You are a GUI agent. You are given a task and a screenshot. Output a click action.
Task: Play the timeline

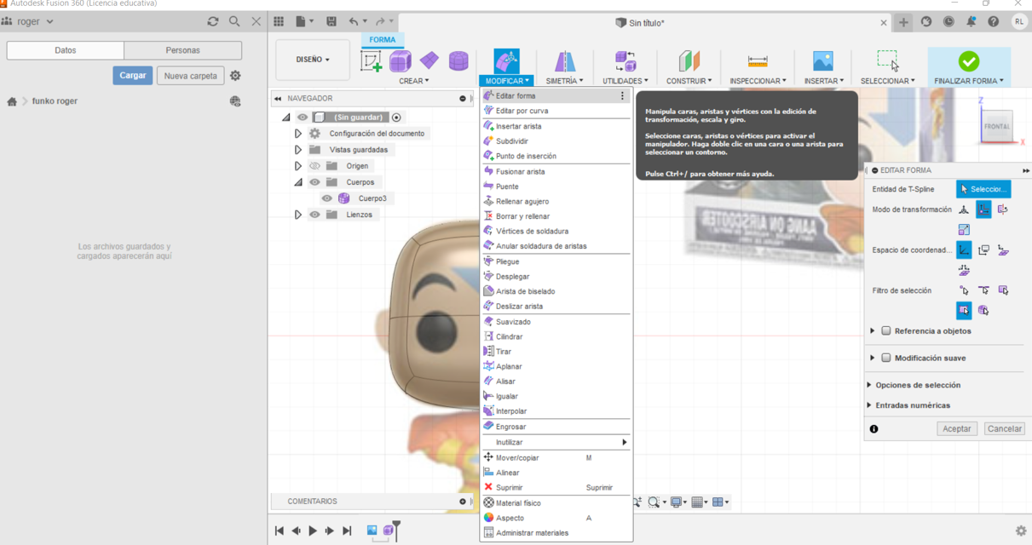tap(313, 531)
